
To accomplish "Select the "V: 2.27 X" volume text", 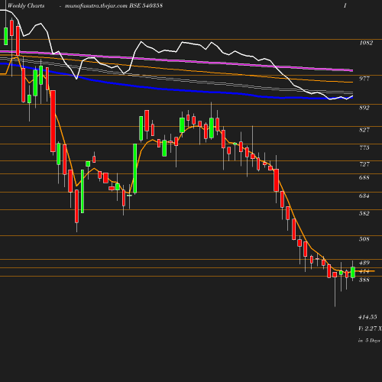I will [370, 329].
